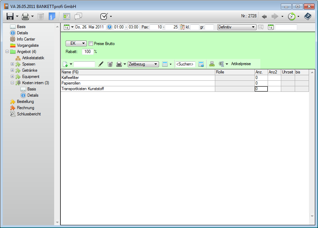Collapse the Angebot (4) tree node
Image resolution: width=318 pixels, height=228 pixels.
7,52
